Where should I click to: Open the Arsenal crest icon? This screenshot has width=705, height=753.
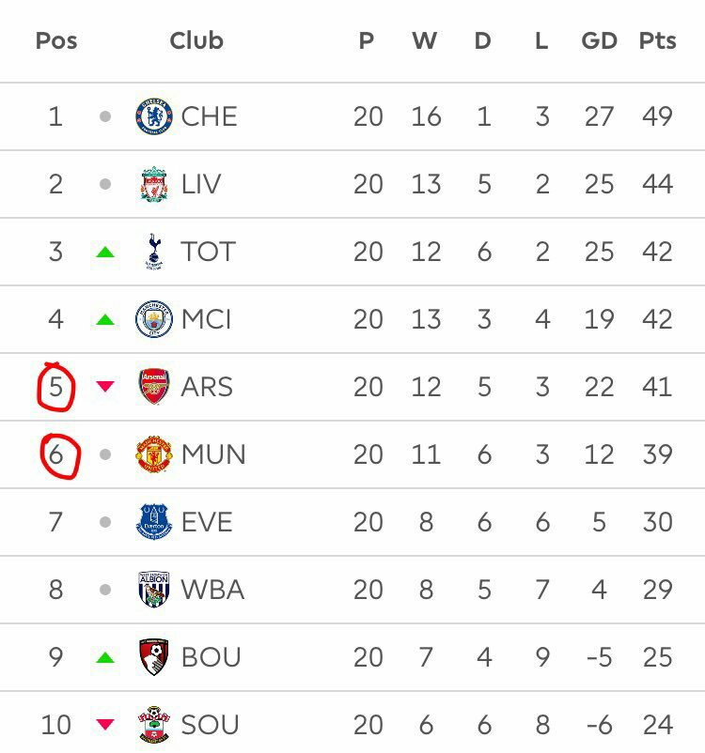tap(154, 387)
